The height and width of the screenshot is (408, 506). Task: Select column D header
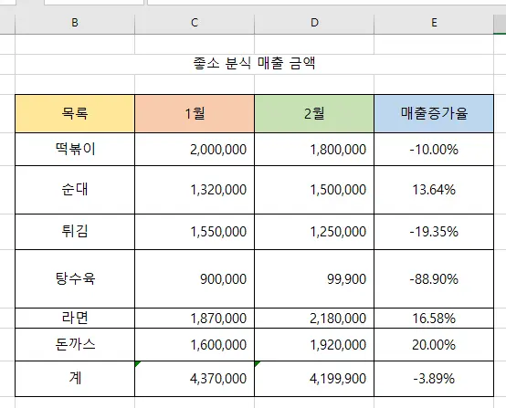(314, 23)
